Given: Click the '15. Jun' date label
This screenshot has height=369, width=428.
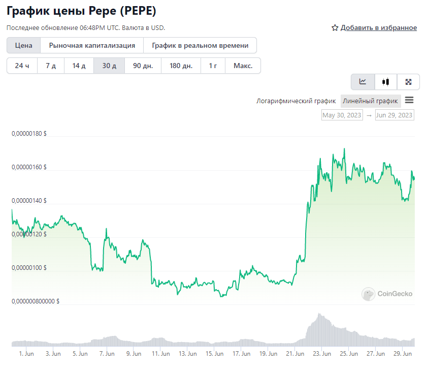Looking at the screenshot, I should point(215,354).
